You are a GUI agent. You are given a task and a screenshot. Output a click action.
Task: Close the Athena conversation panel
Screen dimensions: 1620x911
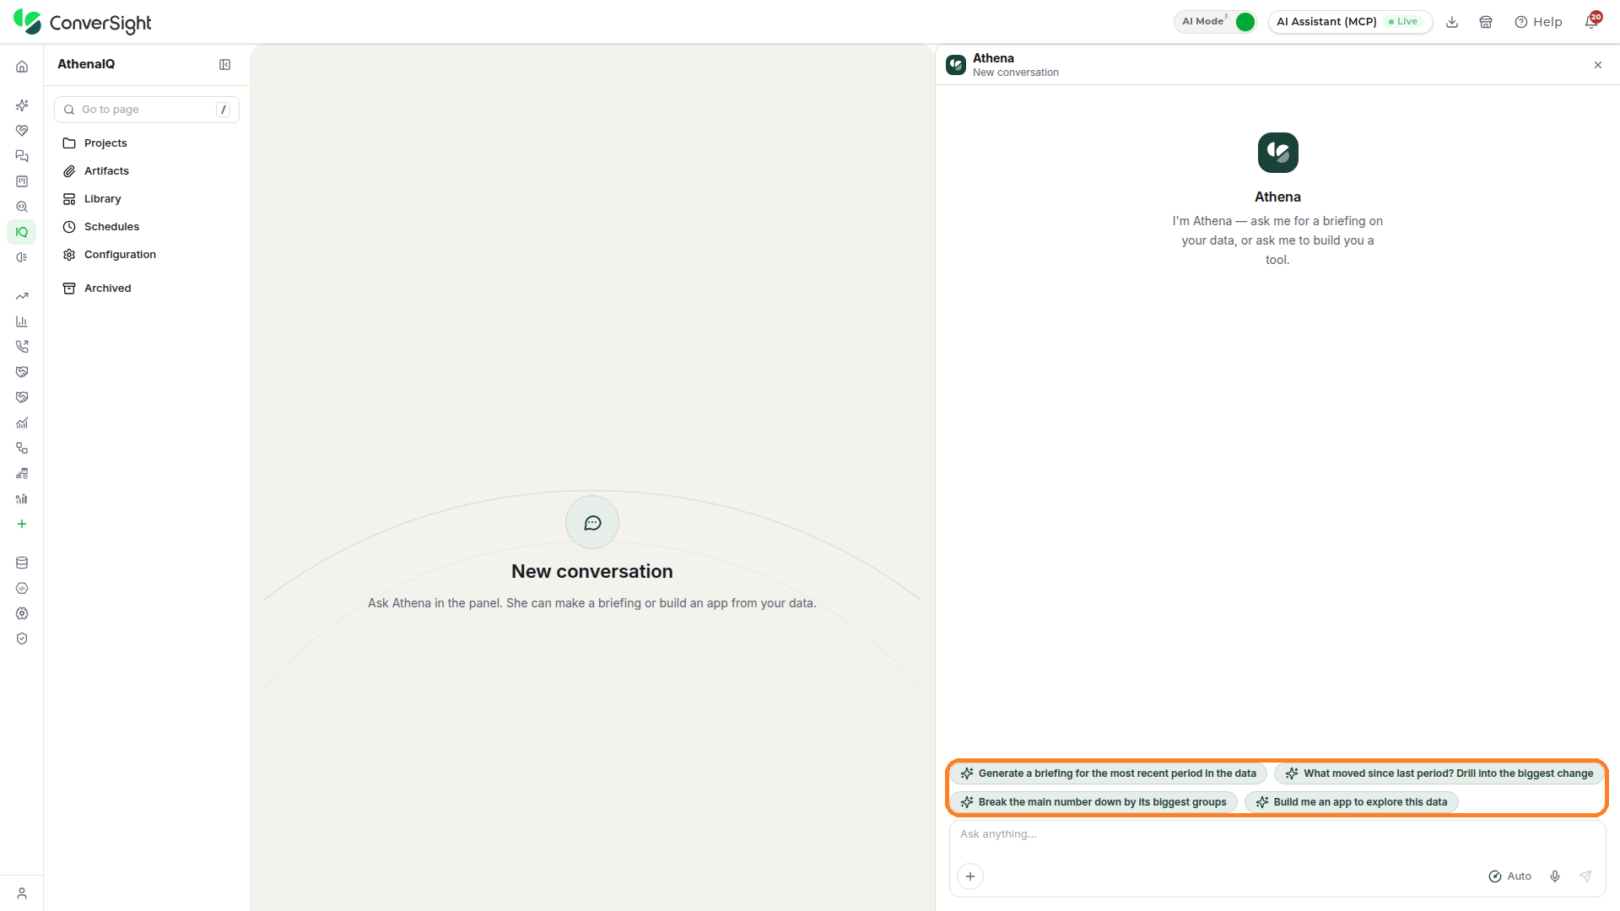click(1598, 65)
